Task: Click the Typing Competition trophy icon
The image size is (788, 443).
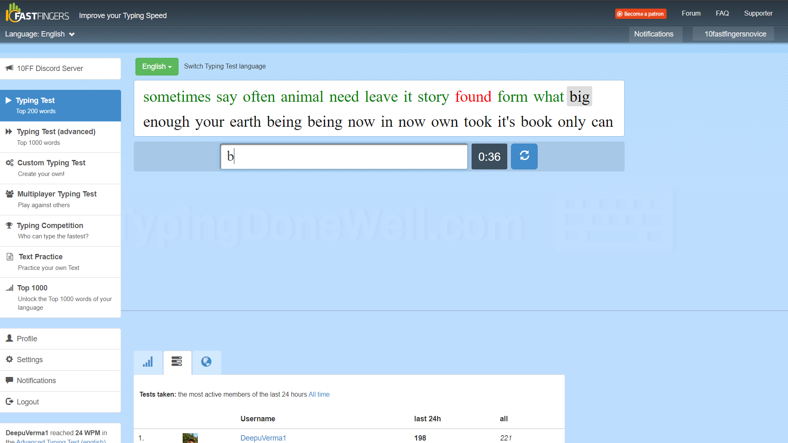Action: pyautogui.click(x=9, y=226)
